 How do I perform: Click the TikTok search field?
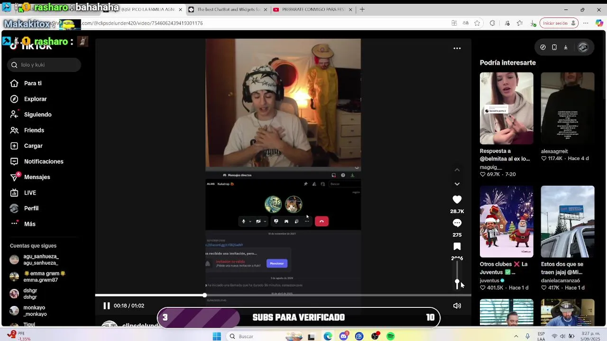(44, 65)
